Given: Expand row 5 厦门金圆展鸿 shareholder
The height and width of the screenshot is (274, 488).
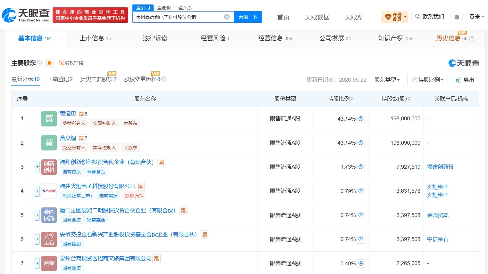Looking at the screenshot, I should tap(37, 215).
